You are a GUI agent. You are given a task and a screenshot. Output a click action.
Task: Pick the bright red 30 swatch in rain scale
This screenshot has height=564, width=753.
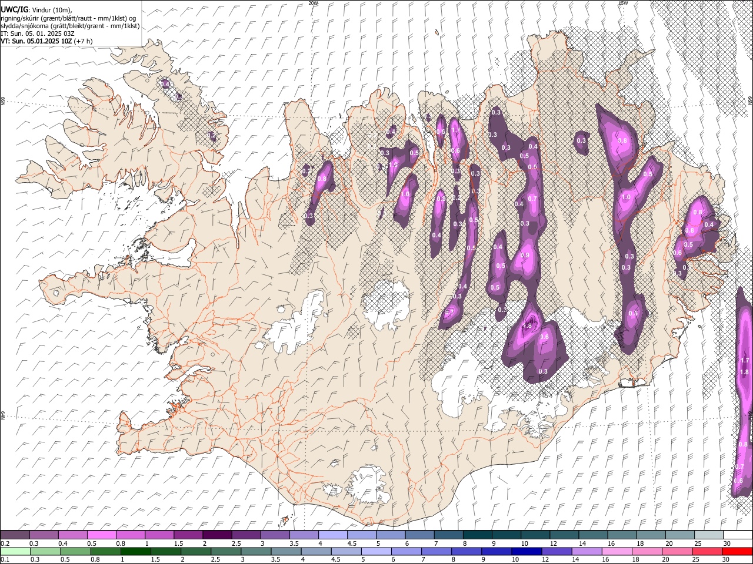pyautogui.click(x=737, y=551)
